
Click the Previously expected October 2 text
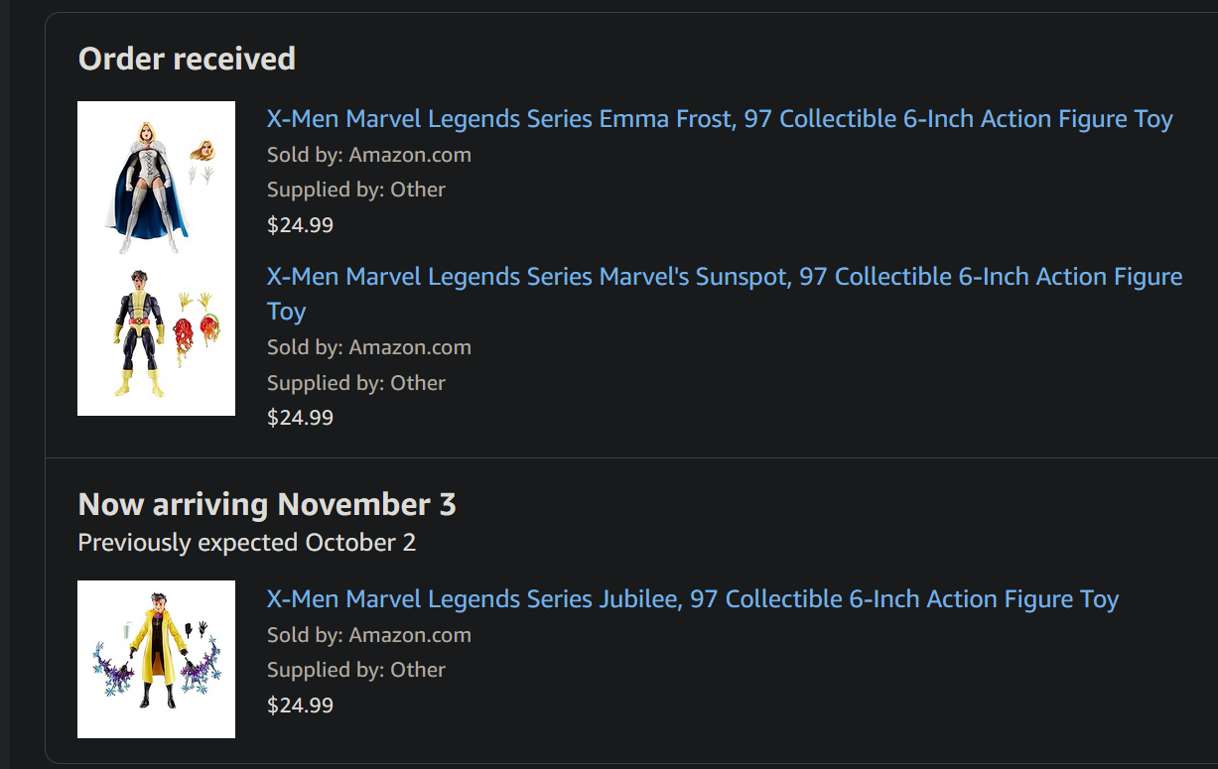246,543
